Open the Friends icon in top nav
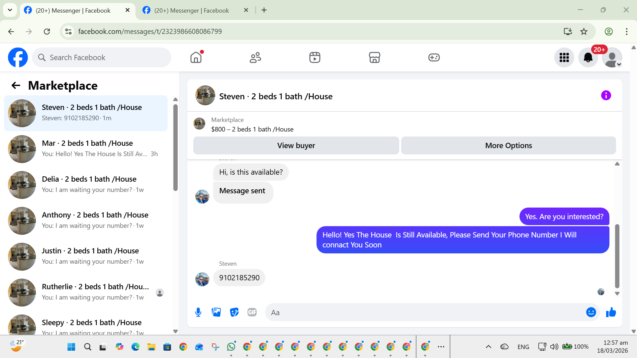 click(255, 57)
